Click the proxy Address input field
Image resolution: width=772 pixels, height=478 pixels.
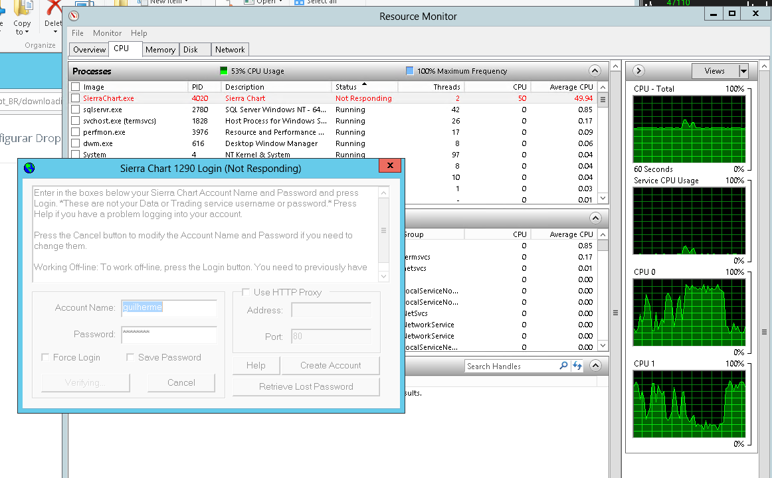point(331,310)
